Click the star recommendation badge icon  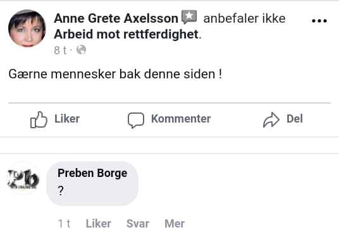189,17
